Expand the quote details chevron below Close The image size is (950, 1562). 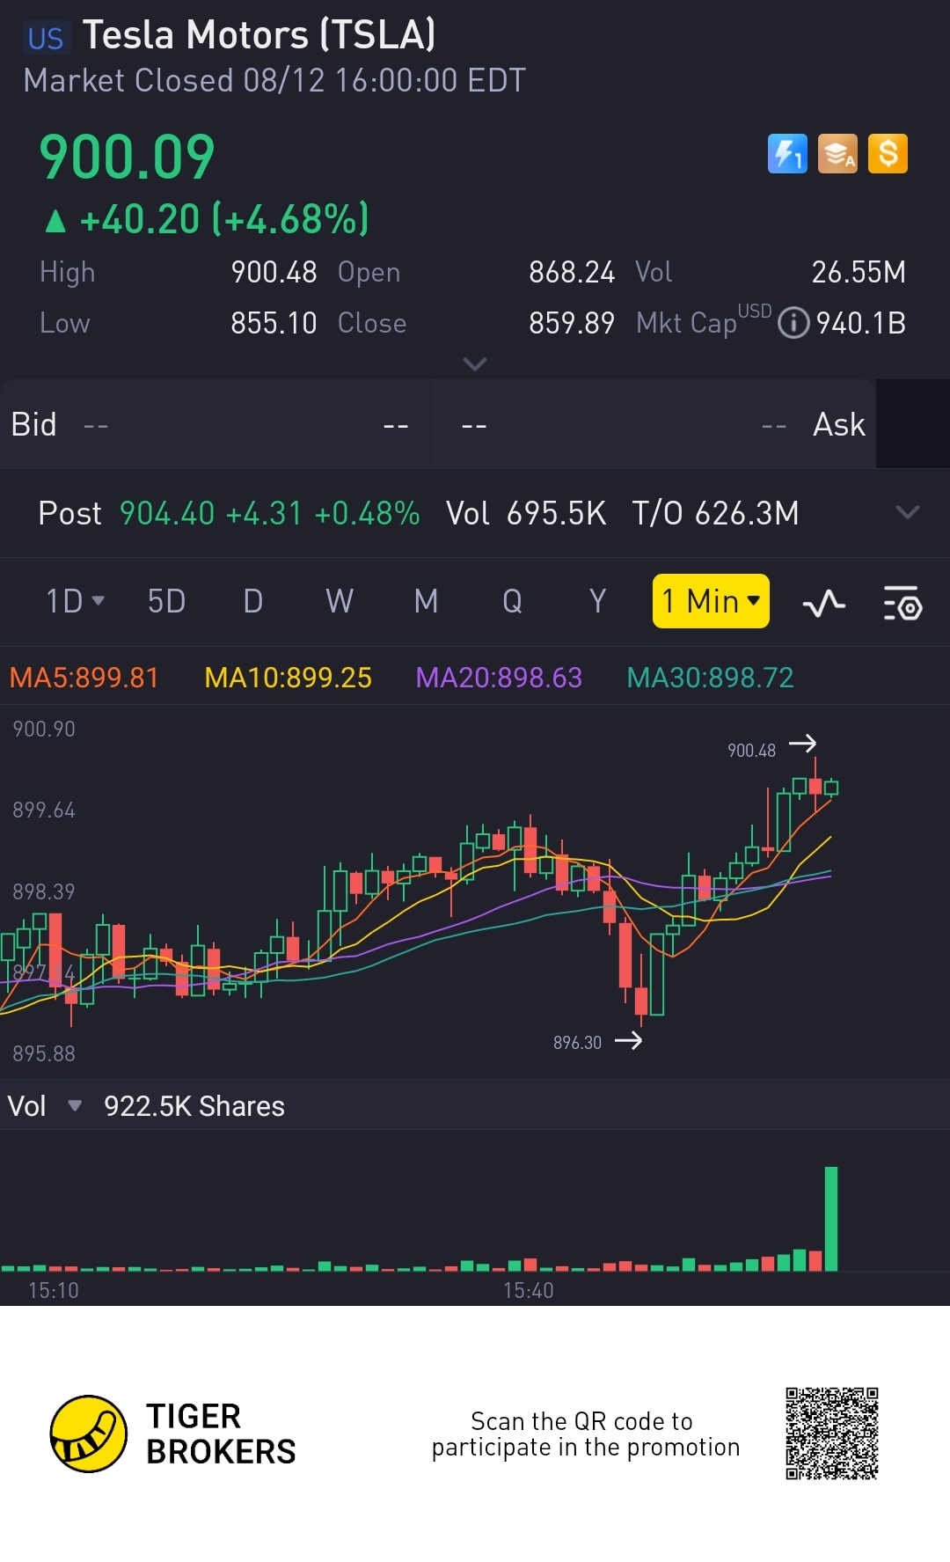(475, 364)
